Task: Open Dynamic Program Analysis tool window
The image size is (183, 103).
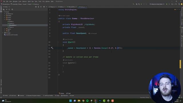Action: click(33, 96)
